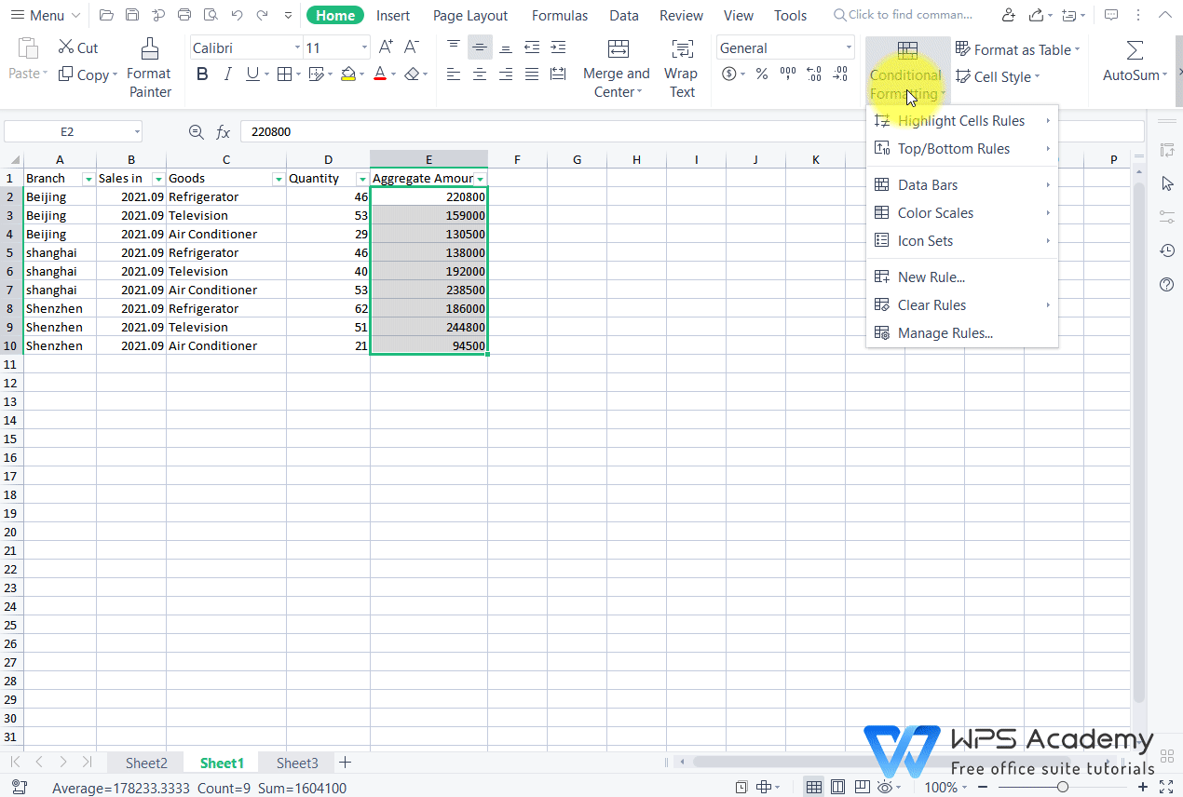Click the yellow fill color bucket
The width and height of the screenshot is (1183, 797).
point(347,74)
